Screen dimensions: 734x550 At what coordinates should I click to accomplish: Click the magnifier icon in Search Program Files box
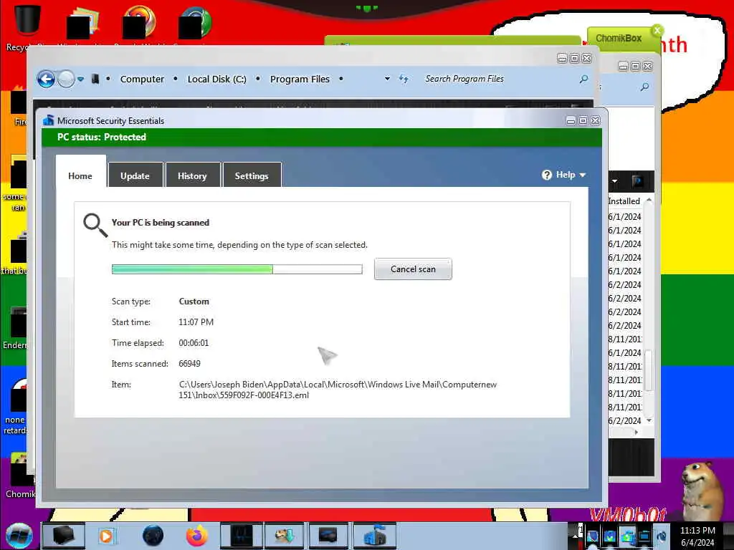point(583,79)
